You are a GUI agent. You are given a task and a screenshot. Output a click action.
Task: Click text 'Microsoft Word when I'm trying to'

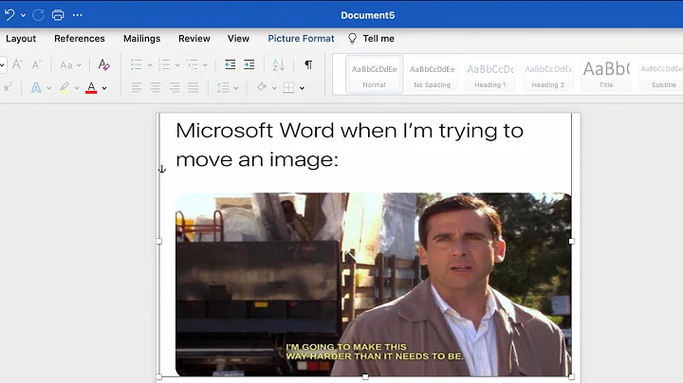(349, 131)
